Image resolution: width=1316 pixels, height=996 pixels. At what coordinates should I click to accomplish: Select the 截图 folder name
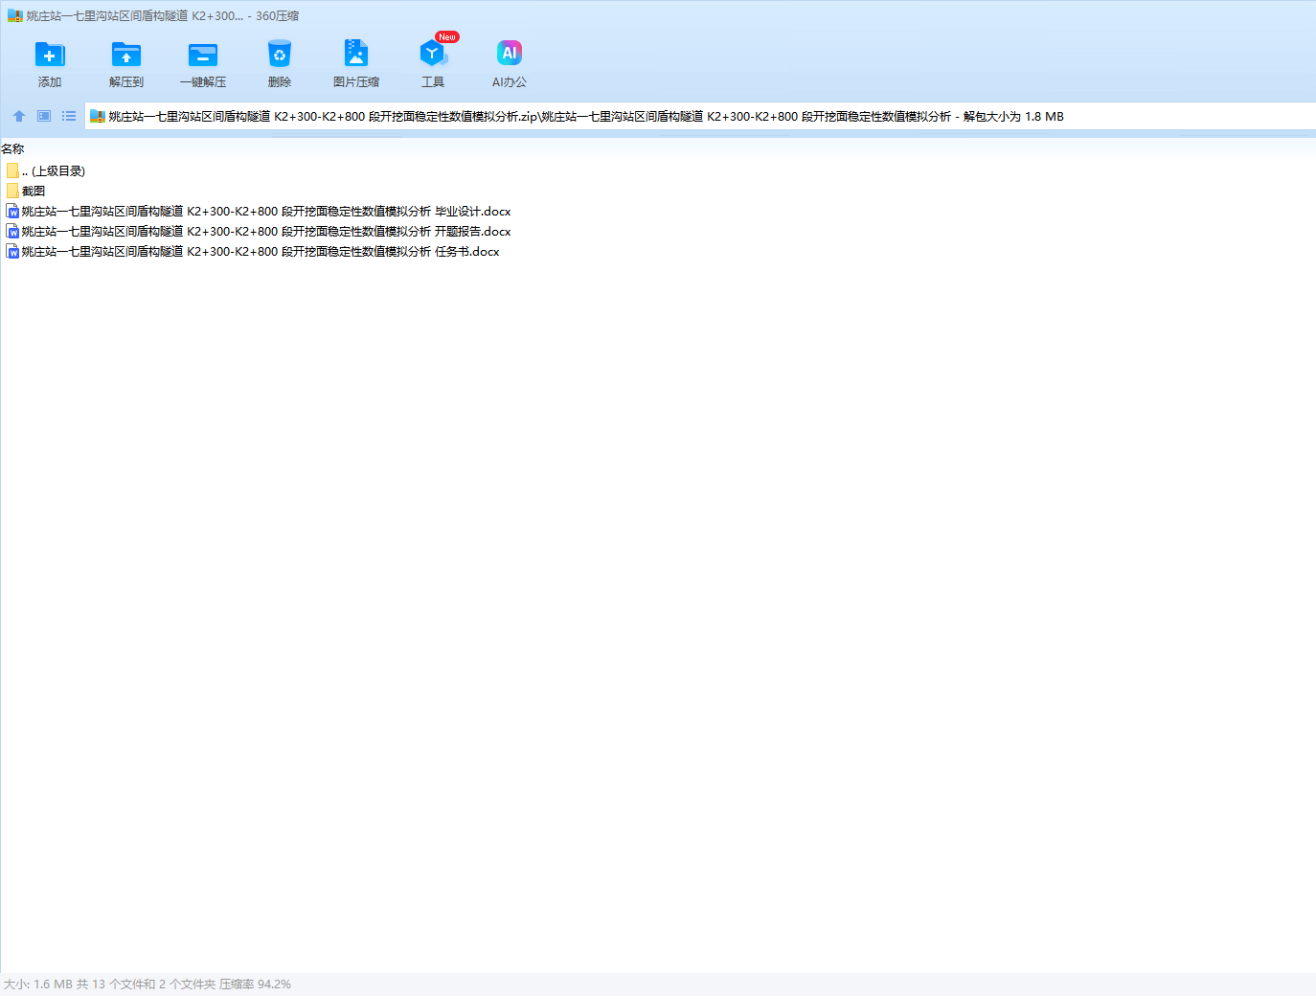(34, 192)
